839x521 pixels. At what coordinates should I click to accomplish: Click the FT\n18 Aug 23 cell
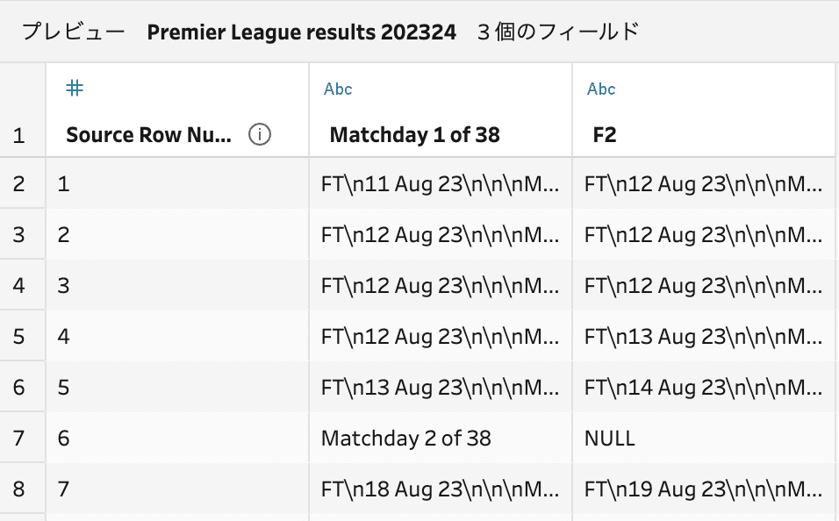(x=441, y=489)
